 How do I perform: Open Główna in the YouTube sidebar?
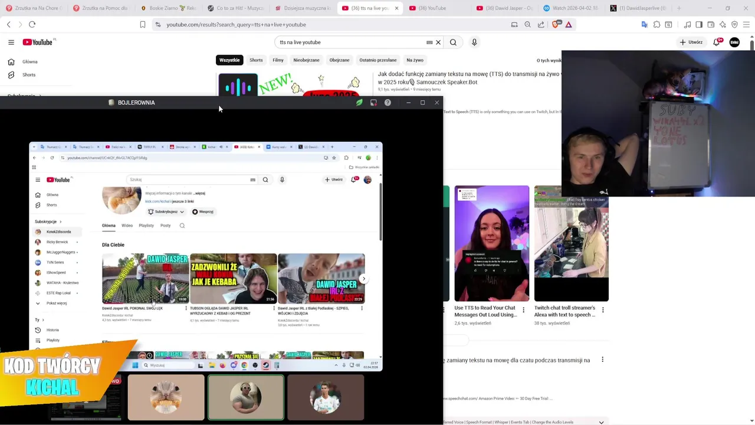(x=29, y=61)
